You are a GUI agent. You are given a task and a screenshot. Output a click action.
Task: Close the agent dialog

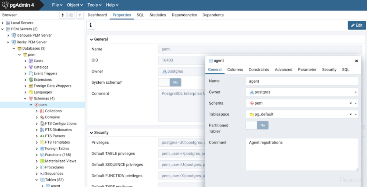(x=356, y=61)
